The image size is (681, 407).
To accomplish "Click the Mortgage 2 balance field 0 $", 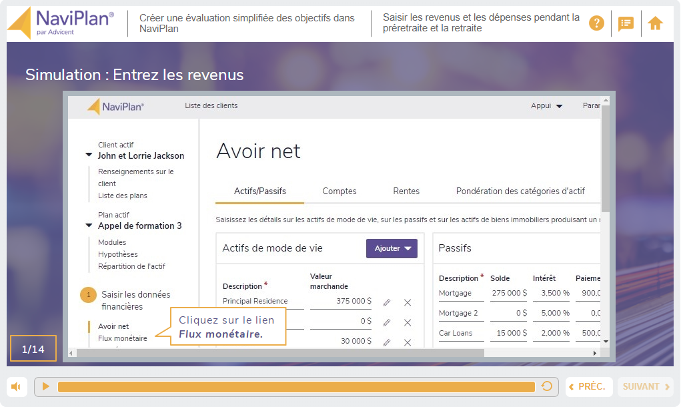I will click(x=508, y=313).
